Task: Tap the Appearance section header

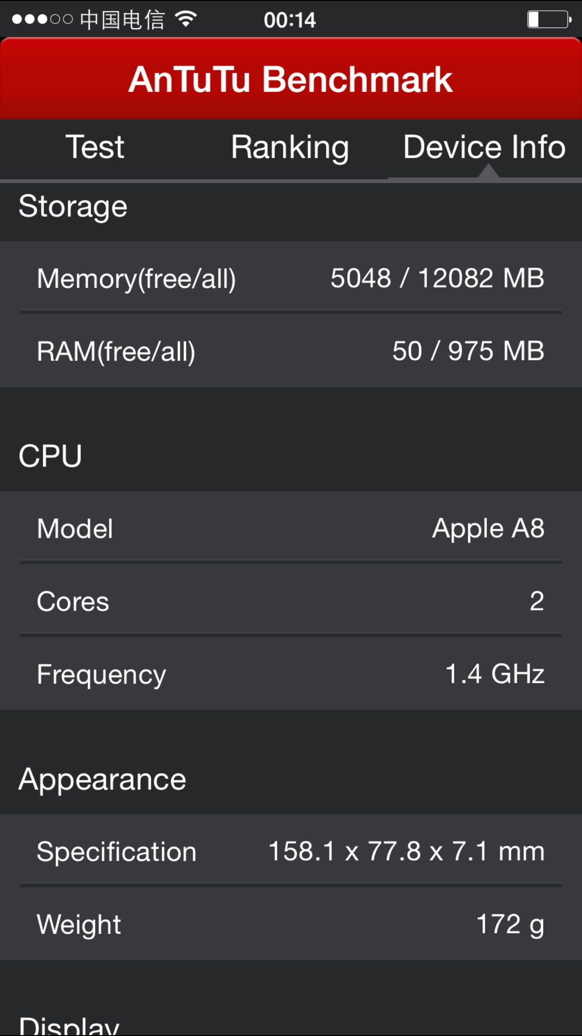Action: click(x=102, y=779)
